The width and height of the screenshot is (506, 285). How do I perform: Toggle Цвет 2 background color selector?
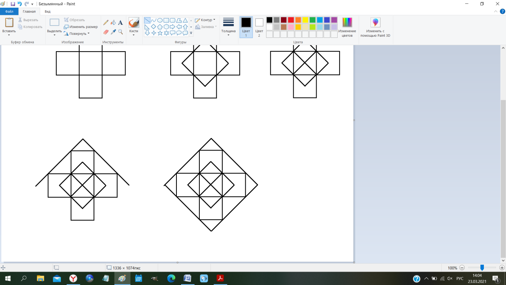pos(259,26)
